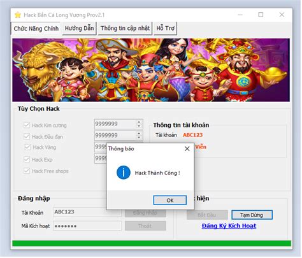Decrease Kim cương value with down arrow
This screenshot has height=258, width=302.
click(139, 126)
